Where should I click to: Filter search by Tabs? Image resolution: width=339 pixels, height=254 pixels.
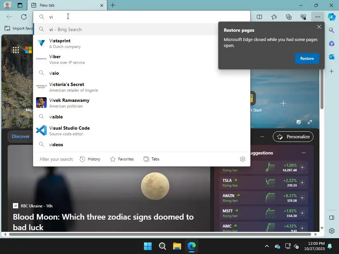tap(152, 159)
